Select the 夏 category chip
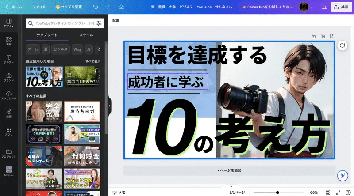354x196 pixels. [46, 49]
